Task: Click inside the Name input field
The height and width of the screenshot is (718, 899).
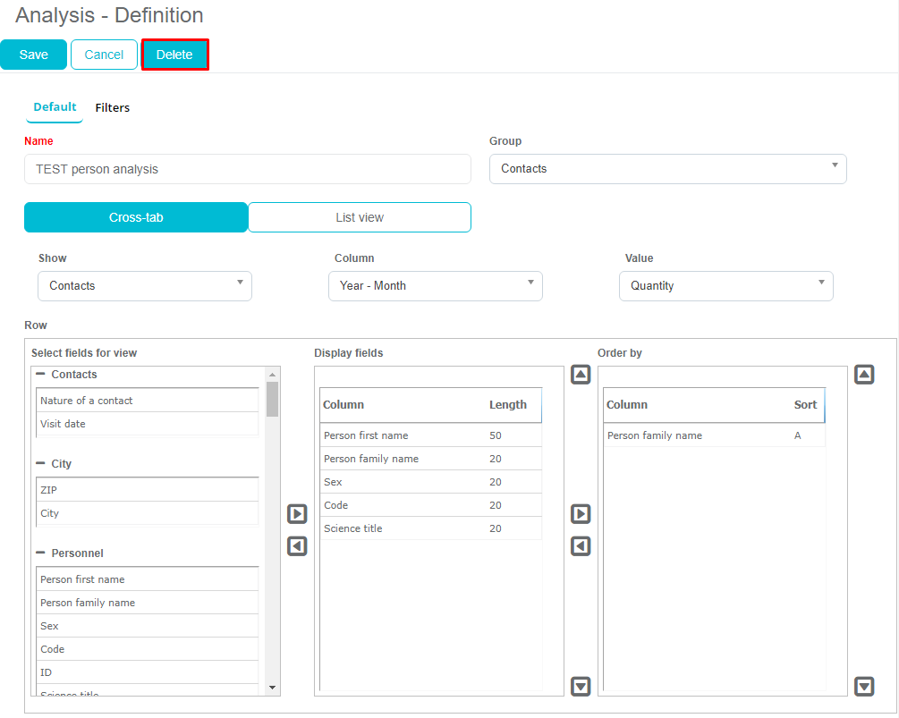Action: [247, 169]
